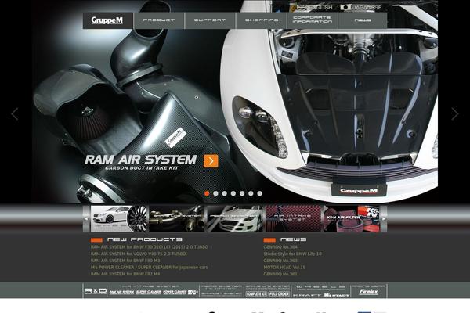Show the next hero slide arrow

[454, 114]
